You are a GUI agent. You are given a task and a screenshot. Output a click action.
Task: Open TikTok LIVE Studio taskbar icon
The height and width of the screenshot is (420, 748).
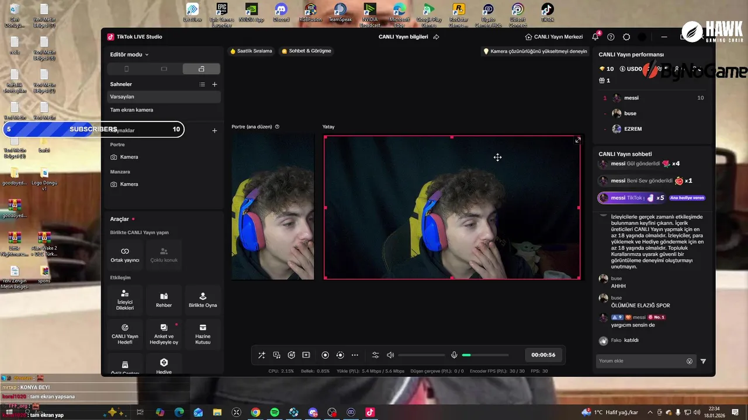click(x=370, y=412)
